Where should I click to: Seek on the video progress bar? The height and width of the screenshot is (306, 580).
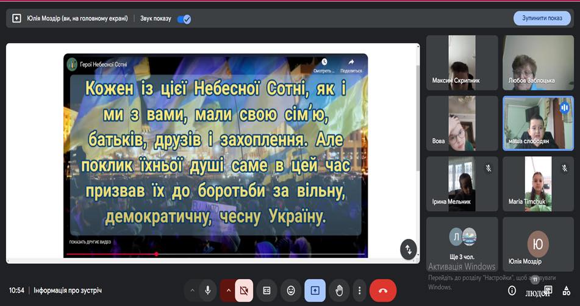[216, 254]
